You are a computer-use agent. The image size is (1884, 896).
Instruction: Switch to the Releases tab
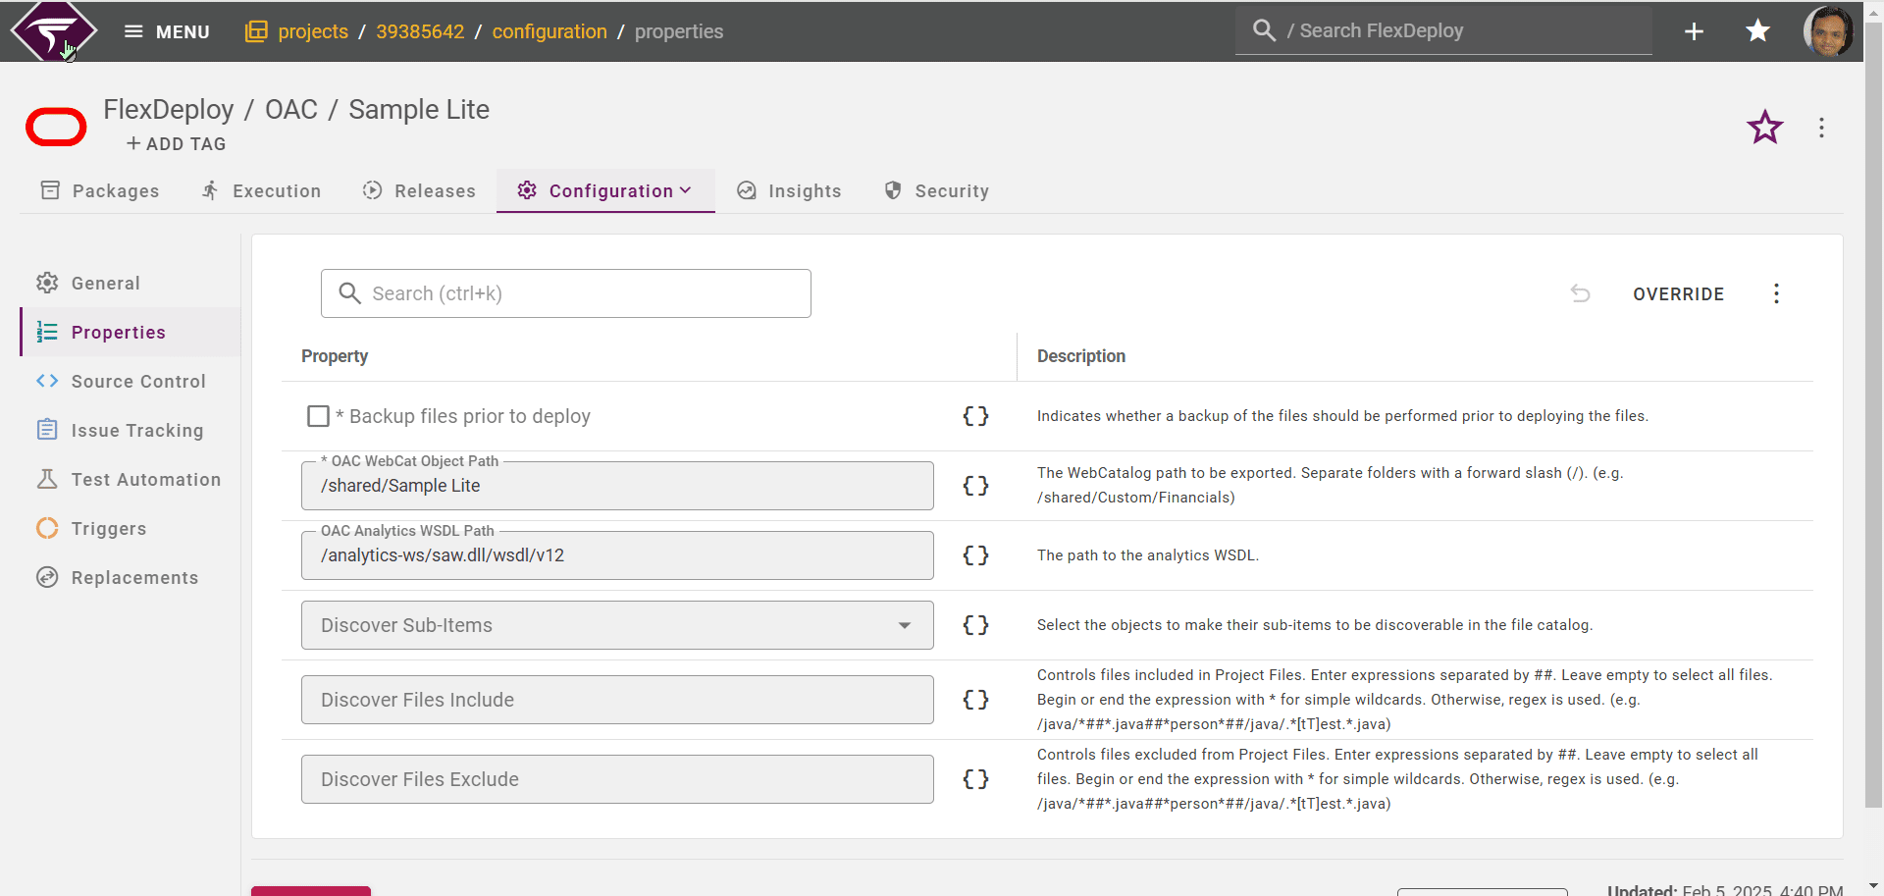419,191
